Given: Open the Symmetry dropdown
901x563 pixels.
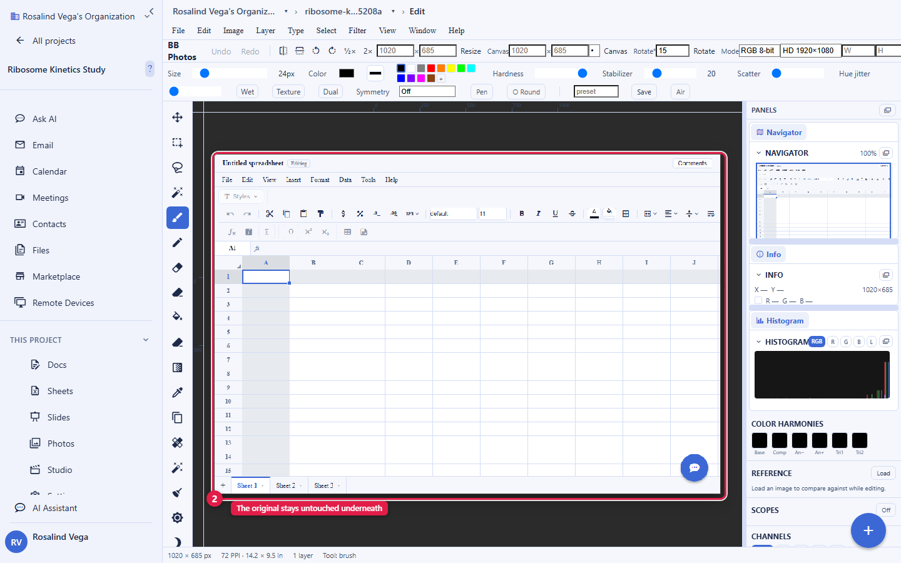Looking at the screenshot, I should [x=427, y=91].
